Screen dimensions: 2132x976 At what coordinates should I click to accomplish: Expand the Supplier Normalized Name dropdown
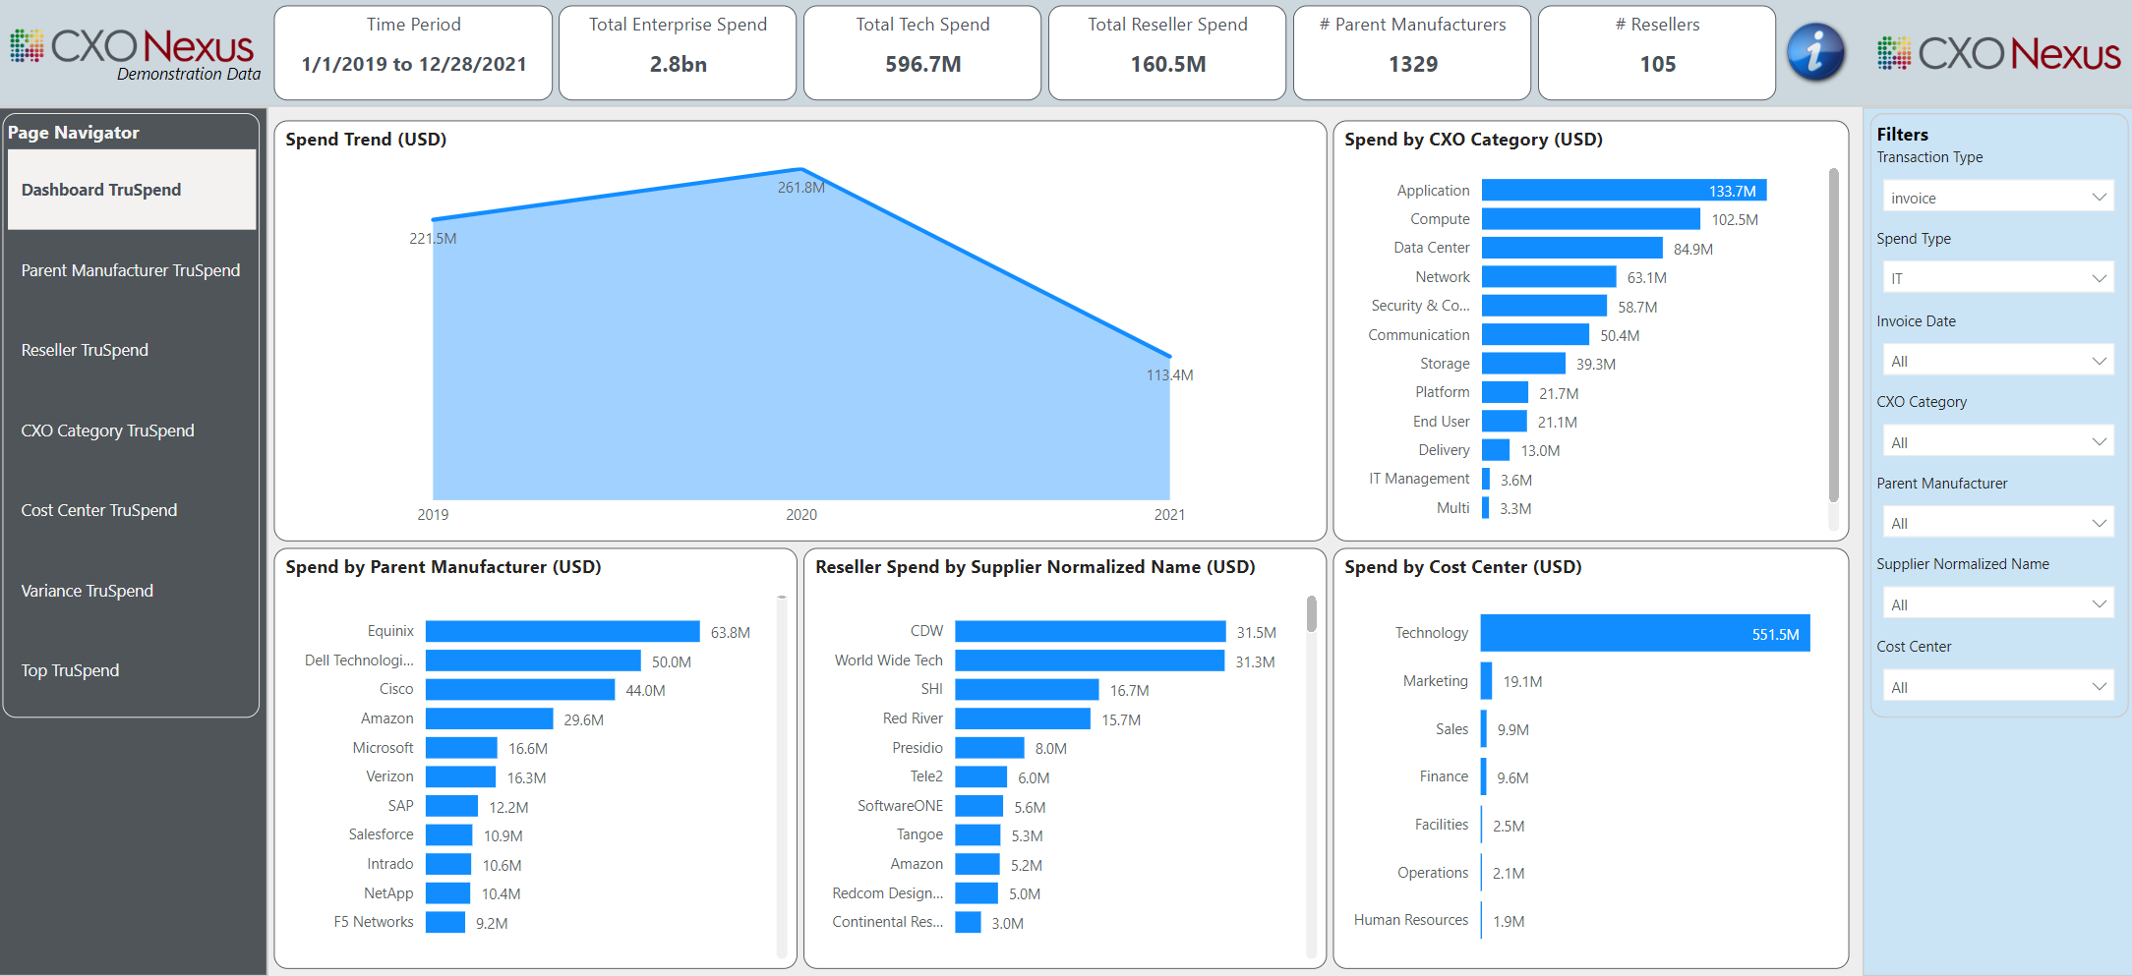point(1997,604)
